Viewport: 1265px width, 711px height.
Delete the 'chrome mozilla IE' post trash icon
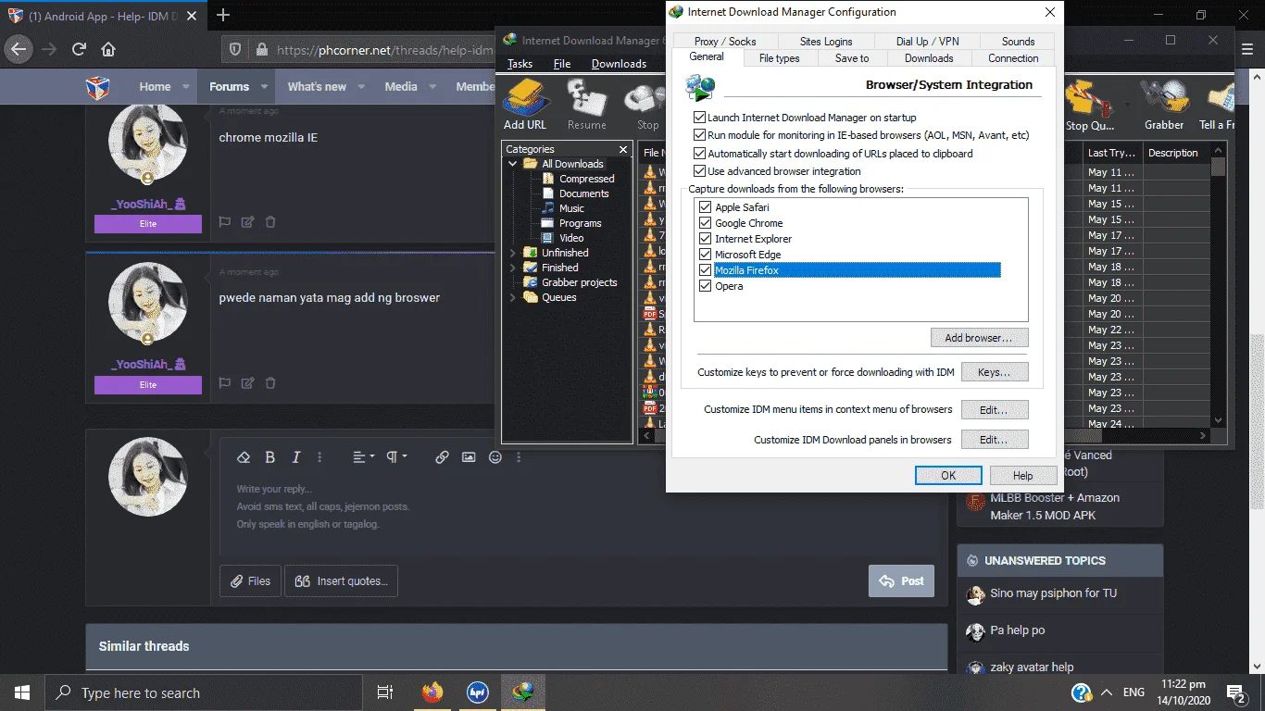pyautogui.click(x=270, y=222)
